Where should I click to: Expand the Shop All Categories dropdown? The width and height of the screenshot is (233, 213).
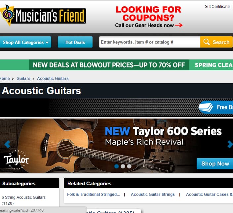(25, 42)
